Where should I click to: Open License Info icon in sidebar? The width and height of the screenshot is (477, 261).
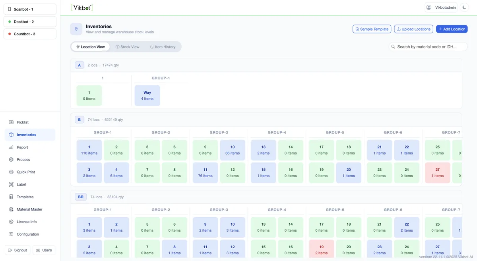pos(11,222)
